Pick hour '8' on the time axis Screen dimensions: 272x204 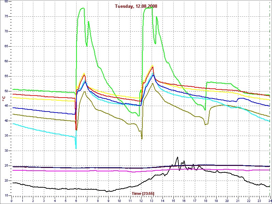click(x=98, y=201)
